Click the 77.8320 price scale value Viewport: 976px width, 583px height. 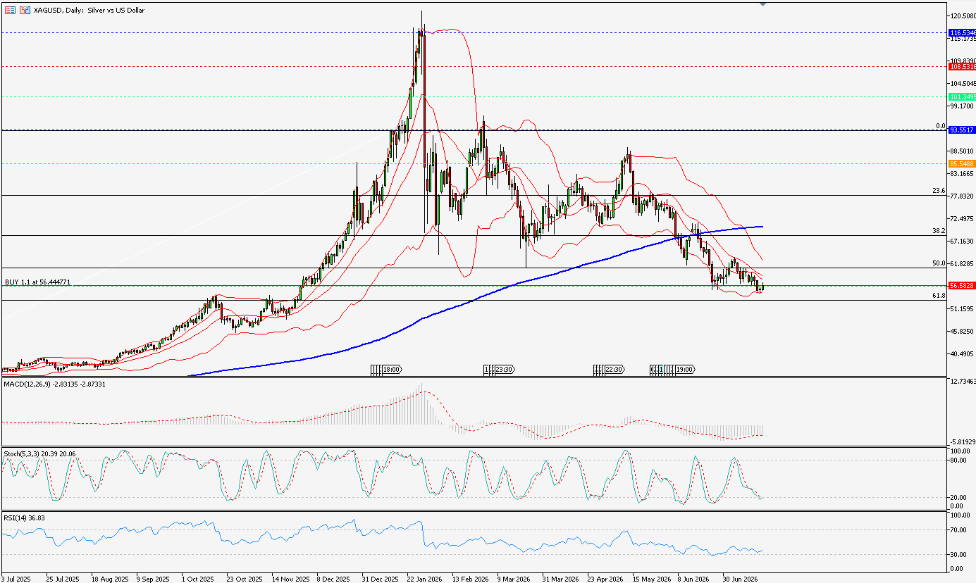(962, 196)
